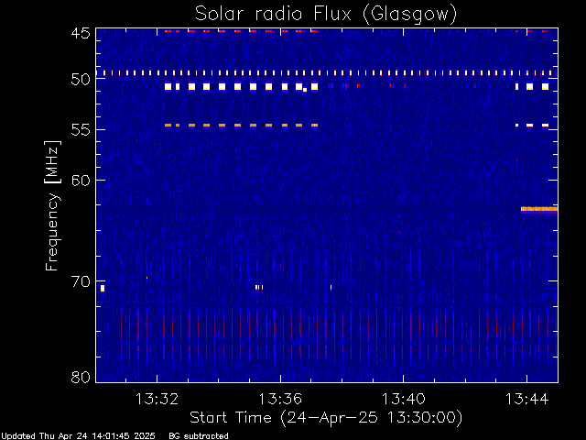
Task: Click the title 'Solar radio Flux (Glasgow)'
Action: 326,15
